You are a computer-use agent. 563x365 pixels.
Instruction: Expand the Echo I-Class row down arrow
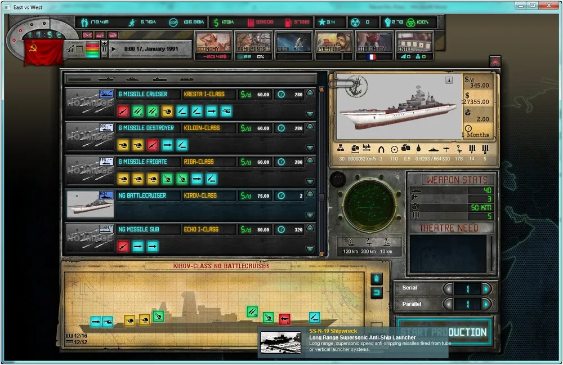(x=310, y=249)
